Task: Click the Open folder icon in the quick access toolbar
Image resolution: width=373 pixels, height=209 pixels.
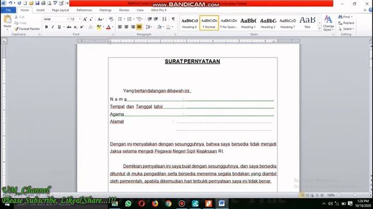Action: 31,3
